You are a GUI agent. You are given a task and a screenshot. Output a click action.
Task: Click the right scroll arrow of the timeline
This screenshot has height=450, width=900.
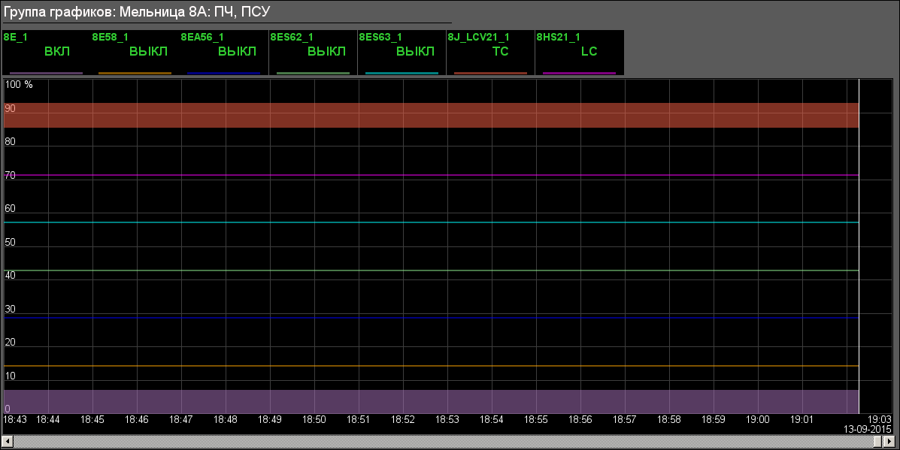click(892, 439)
